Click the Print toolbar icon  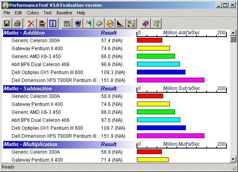point(18,23)
